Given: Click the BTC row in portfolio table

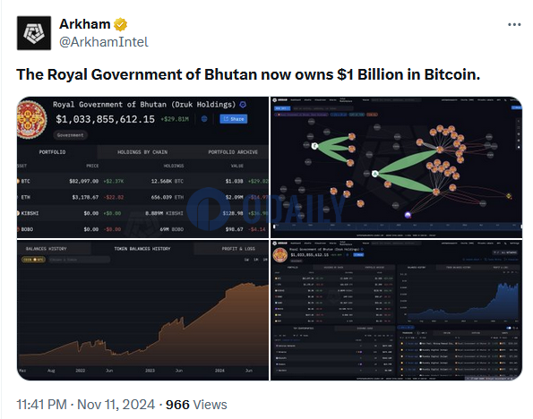Looking at the screenshot, I should [142, 181].
